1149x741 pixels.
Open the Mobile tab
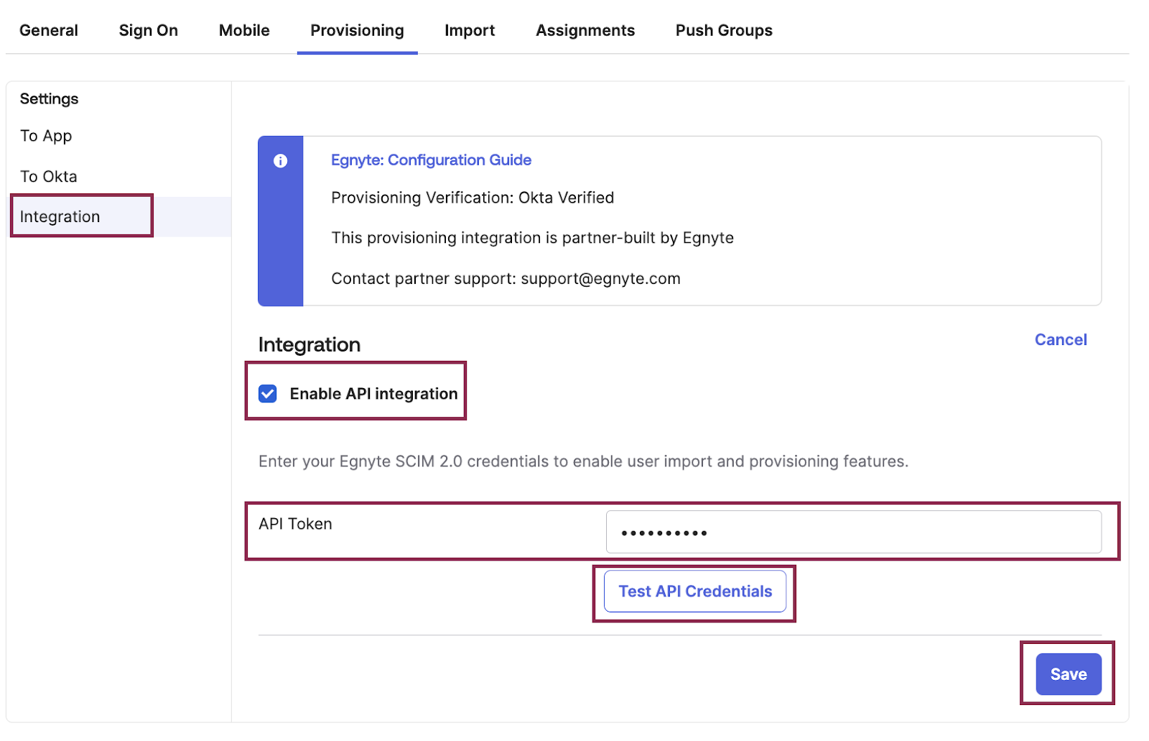point(243,30)
